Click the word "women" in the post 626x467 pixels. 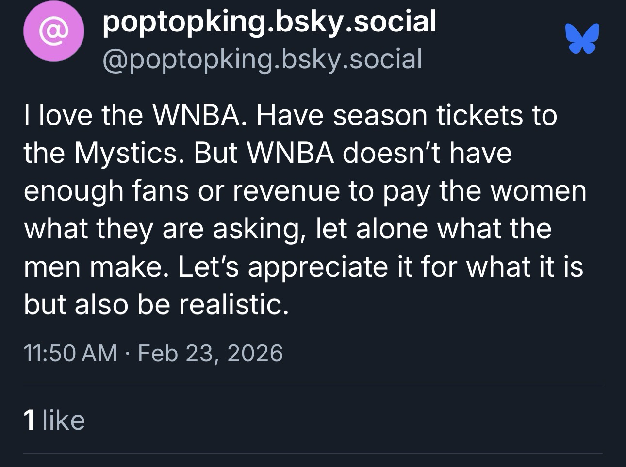click(x=538, y=191)
